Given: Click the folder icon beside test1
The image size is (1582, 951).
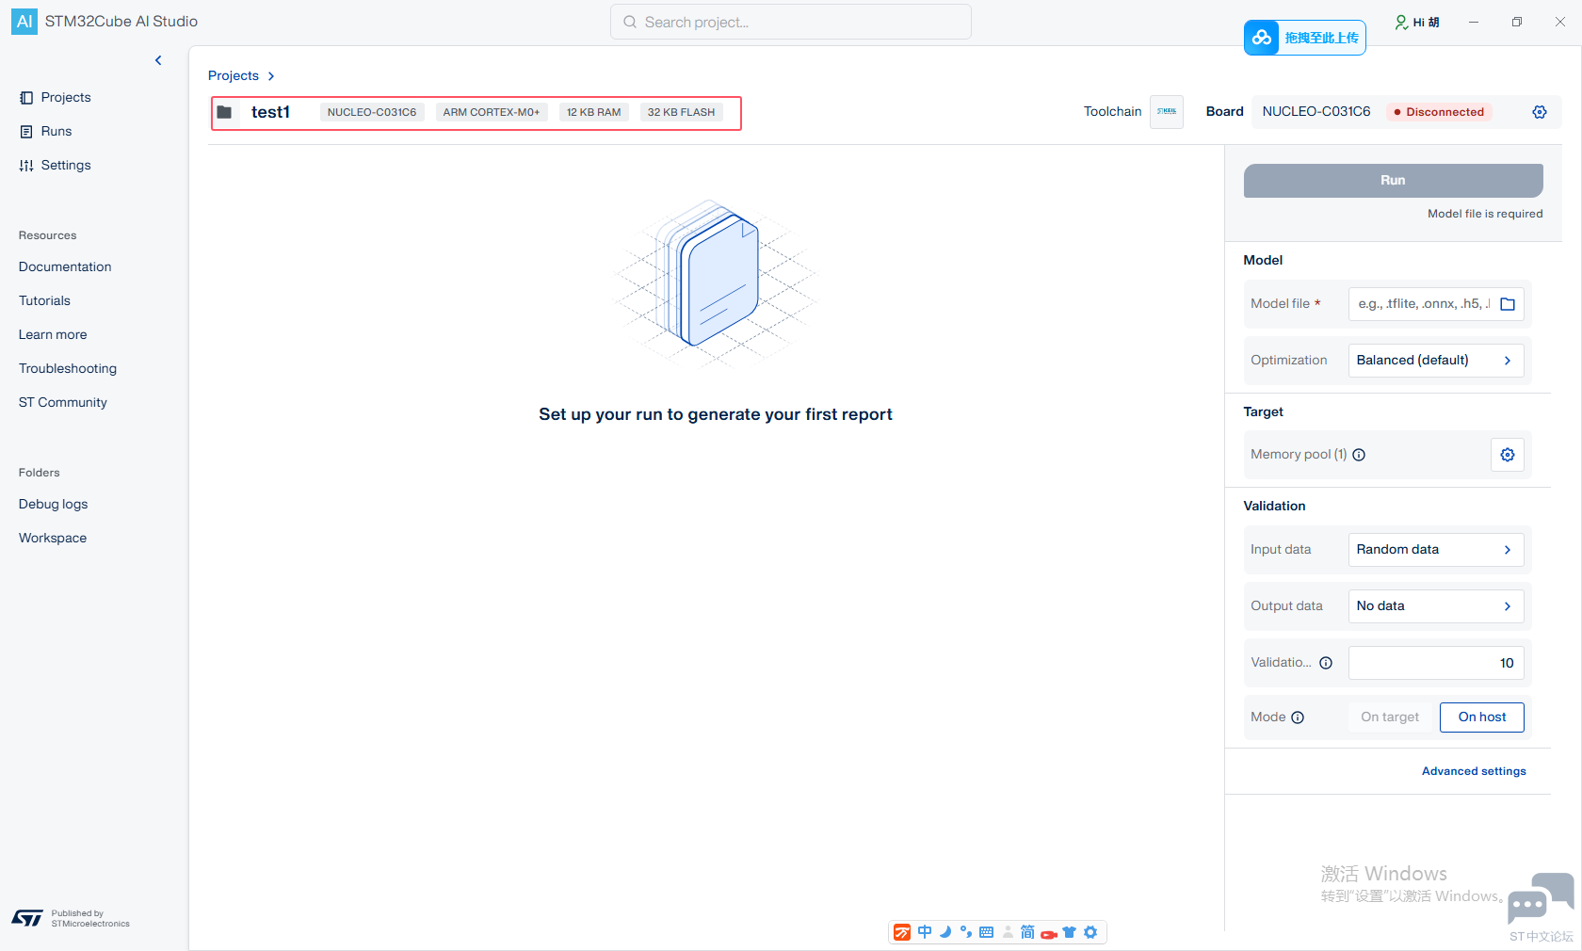Looking at the screenshot, I should (x=224, y=112).
